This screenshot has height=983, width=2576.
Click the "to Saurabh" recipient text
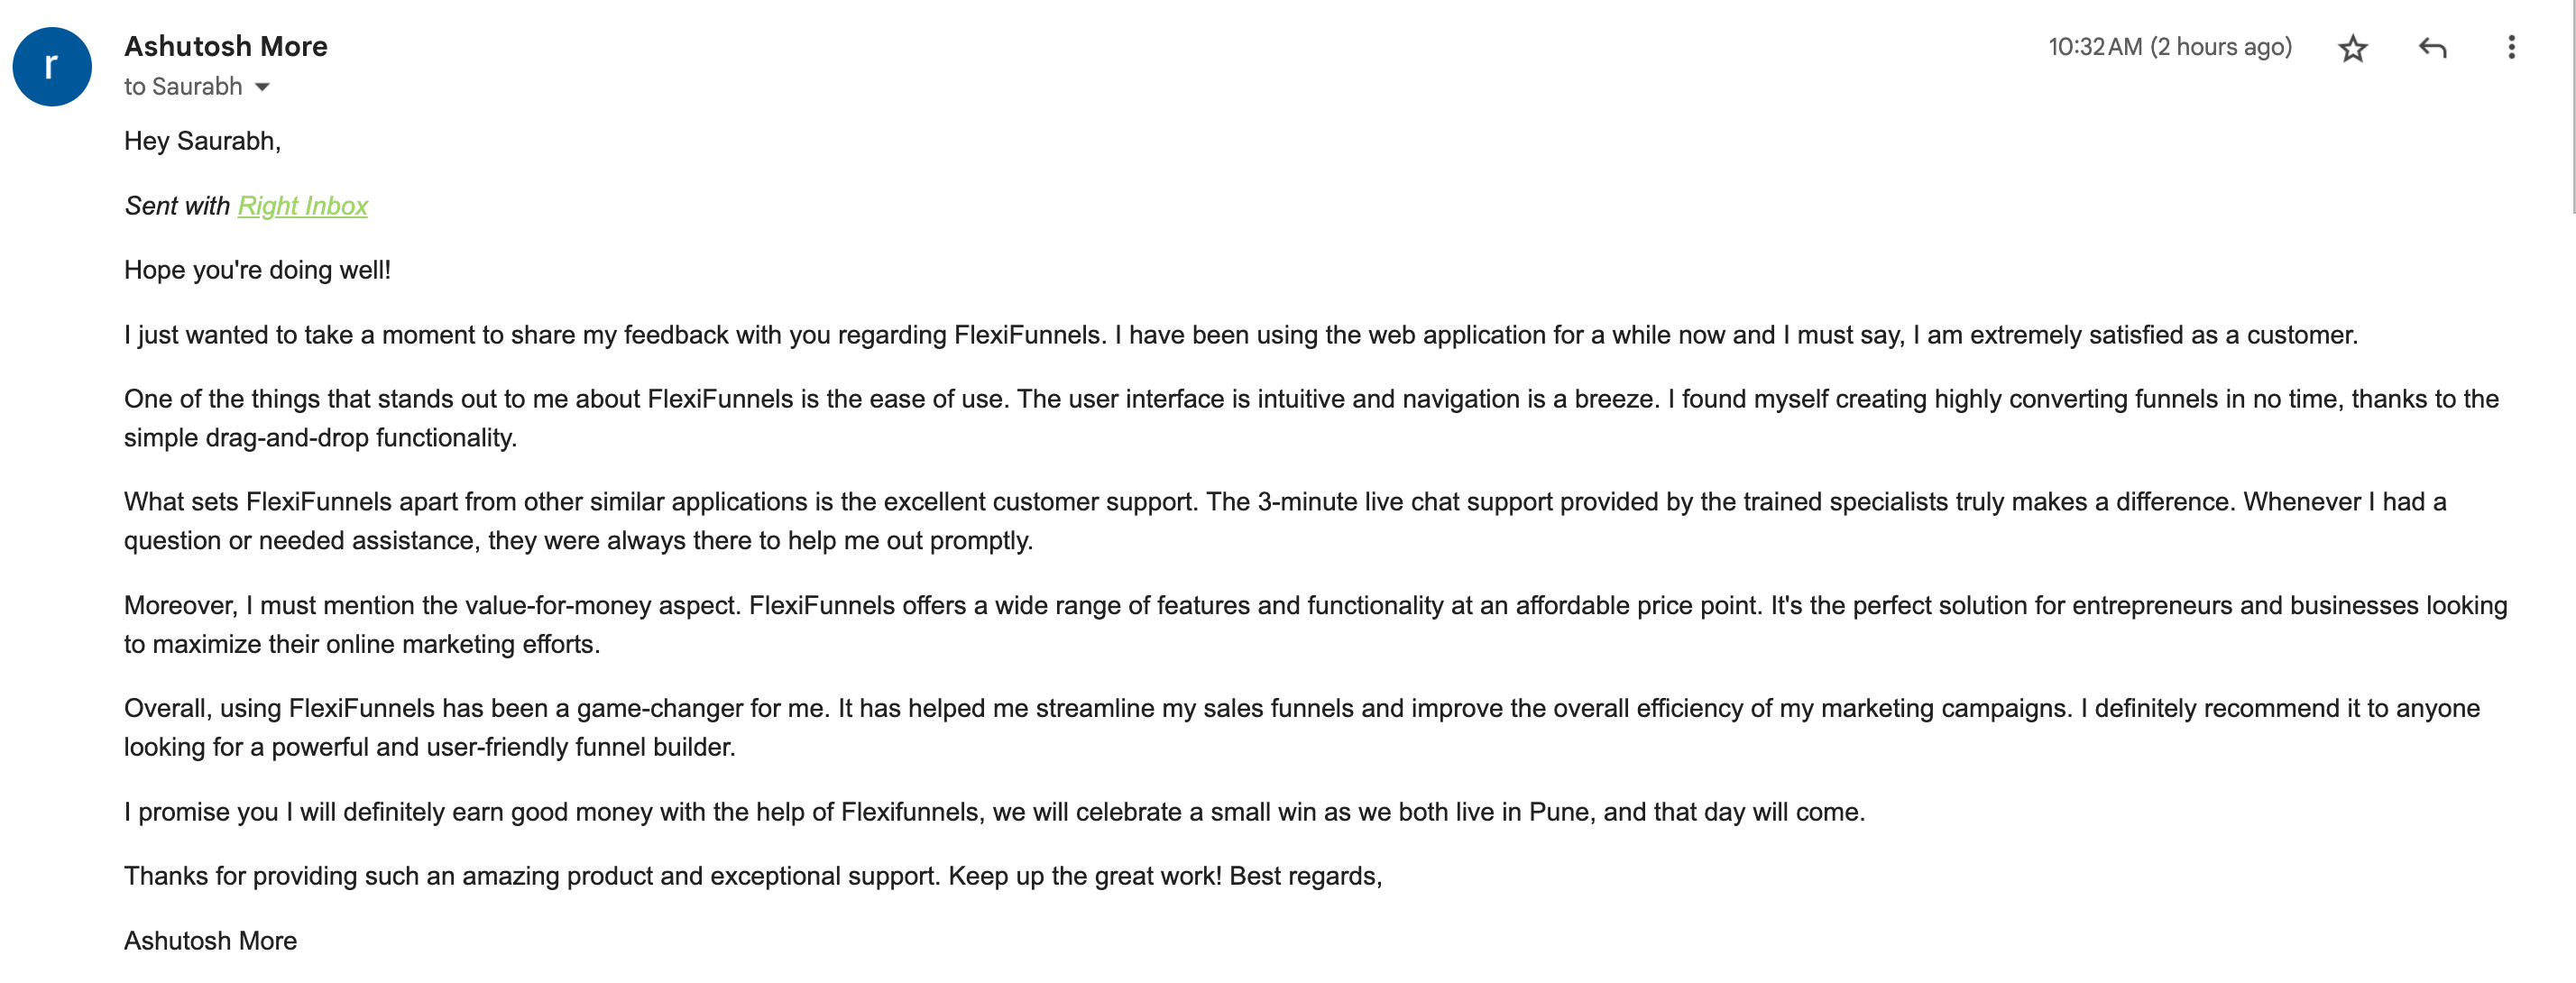183,87
